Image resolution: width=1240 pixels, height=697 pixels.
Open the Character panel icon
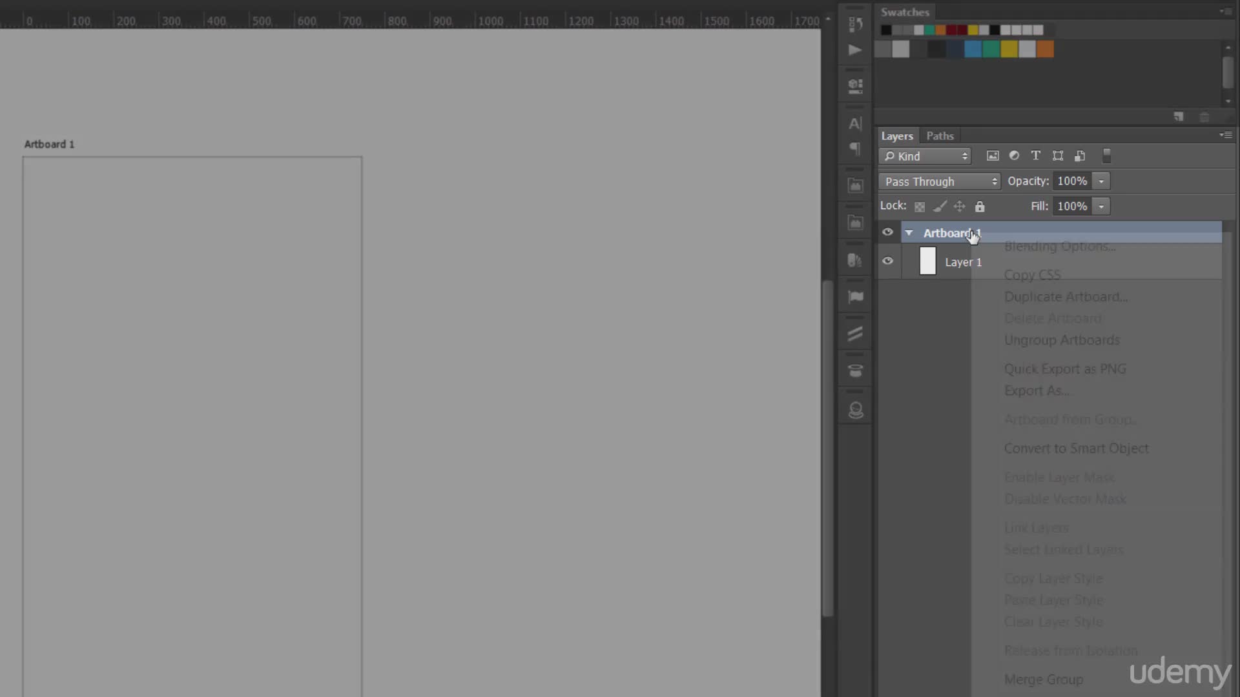(x=855, y=123)
